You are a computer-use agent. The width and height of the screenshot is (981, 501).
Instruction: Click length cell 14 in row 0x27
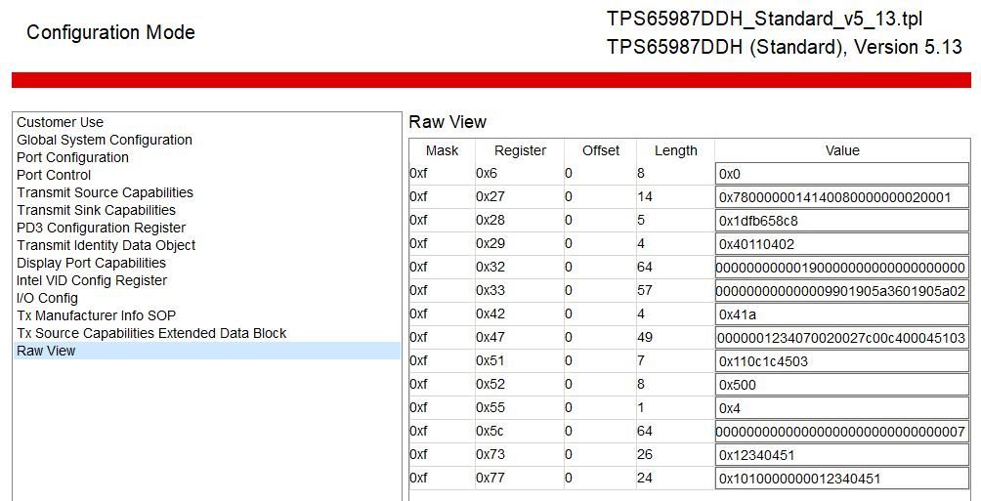click(x=675, y=197)
